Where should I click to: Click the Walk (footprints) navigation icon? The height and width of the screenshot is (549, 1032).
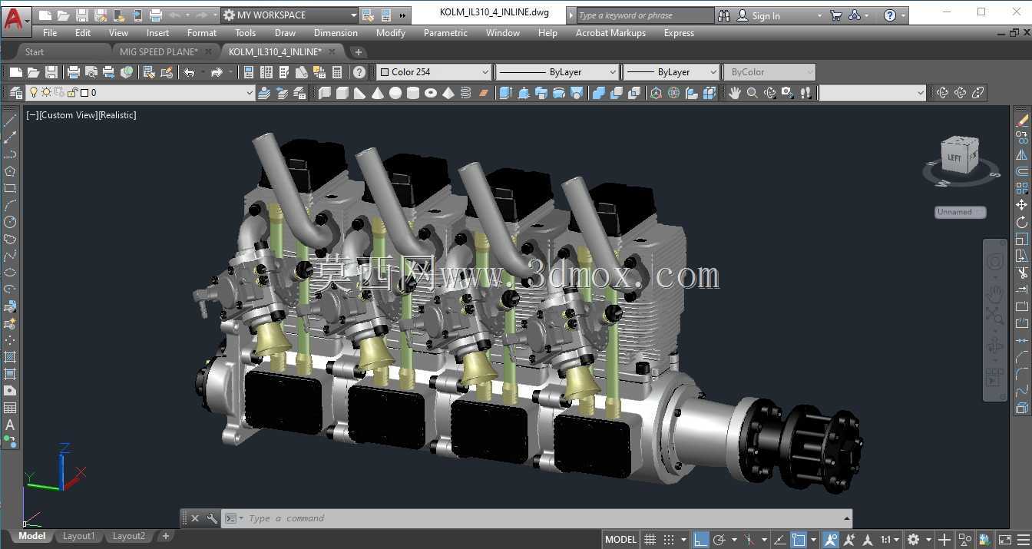pyautogui.click(x=805, y=93)
